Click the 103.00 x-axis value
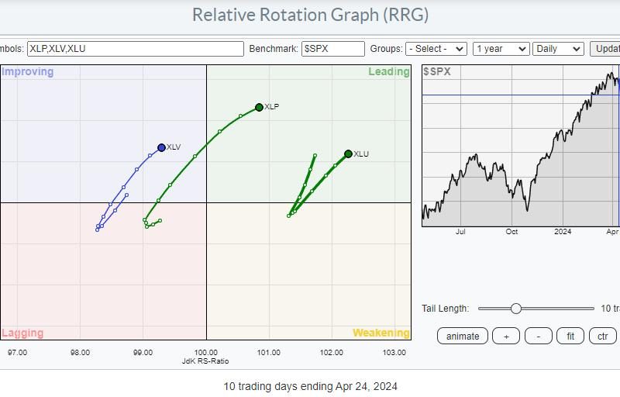Viewport: 620px width, 397px height. coord(394,352)
